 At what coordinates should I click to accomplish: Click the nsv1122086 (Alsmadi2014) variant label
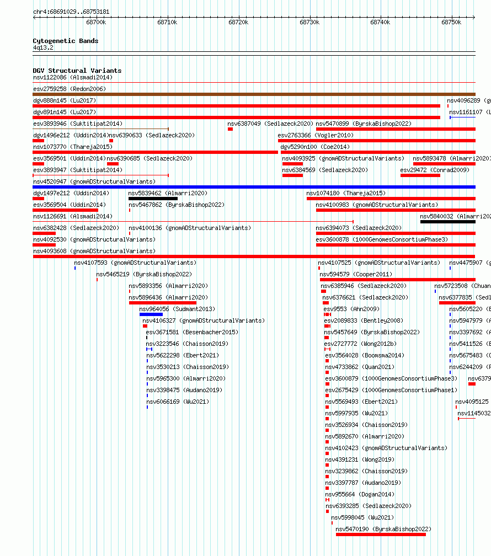click(73, 77)
